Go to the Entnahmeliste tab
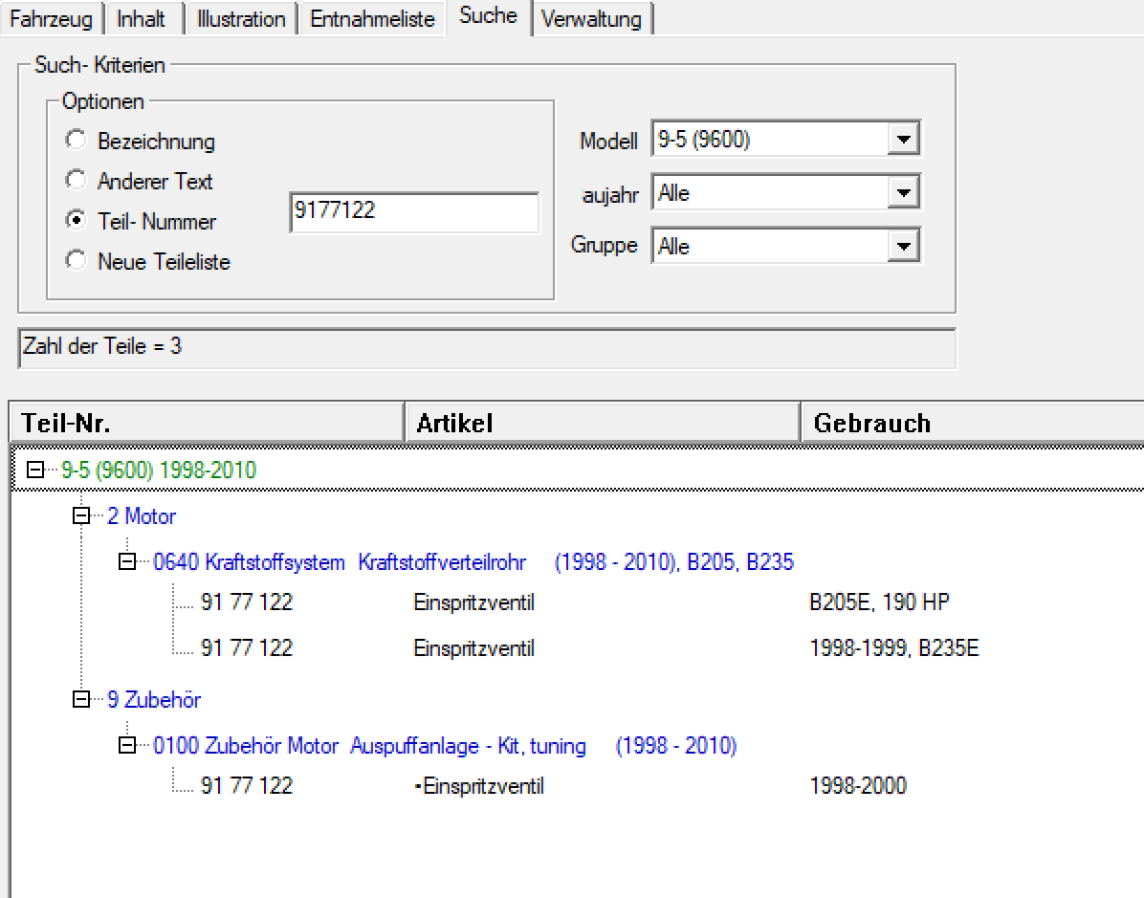 (x=372, y=18)
